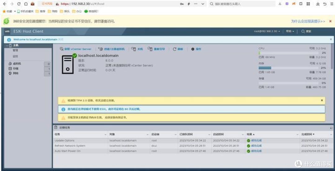The width and height of the screenshot is (335, 171).
Task: Close the Welcome to localhost.localdomain banner
Action: pyautogui.click(x=331, y=39)
